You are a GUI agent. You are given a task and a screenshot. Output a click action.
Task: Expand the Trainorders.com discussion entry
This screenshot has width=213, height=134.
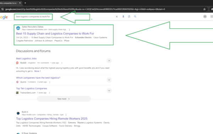109,91
